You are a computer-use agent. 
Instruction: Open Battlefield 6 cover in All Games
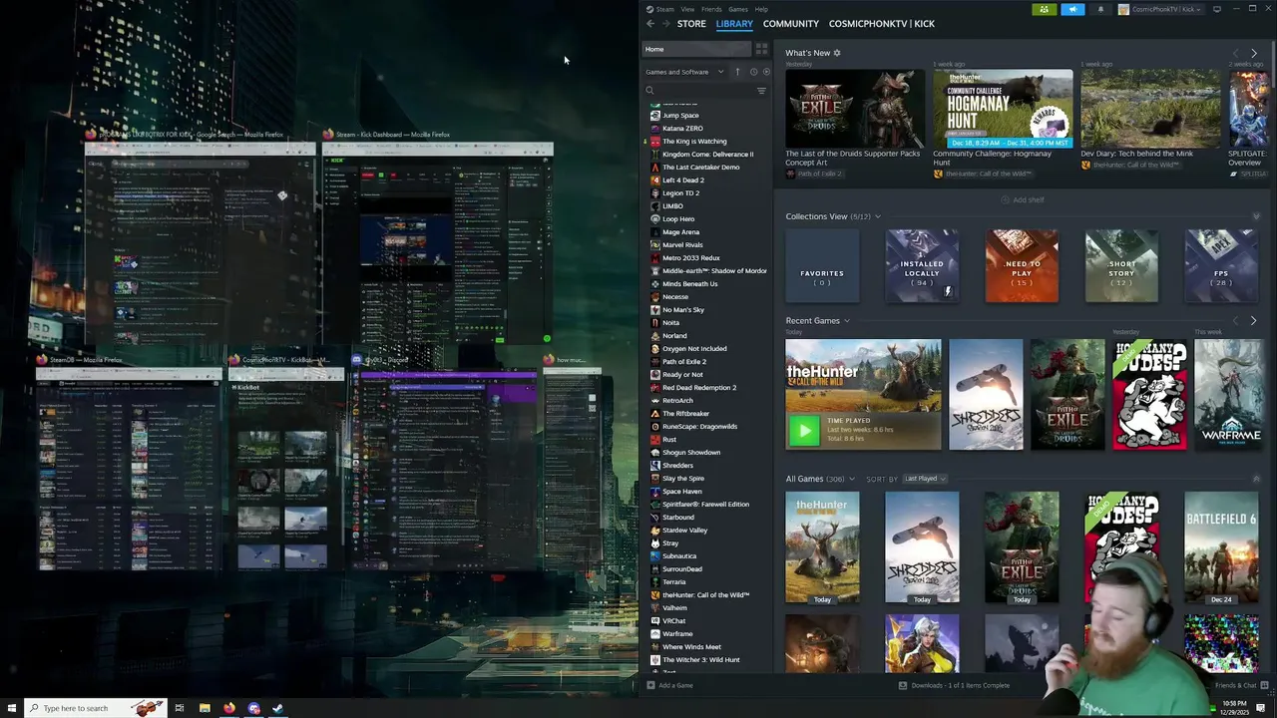tap(1221, 547)
